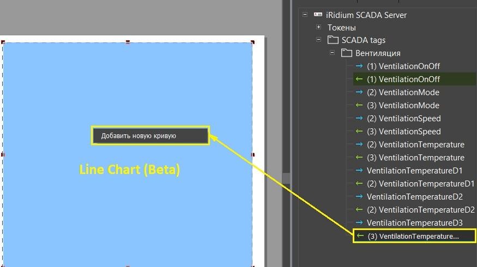Collapse the Вентиляция folder

coord(332,53)
